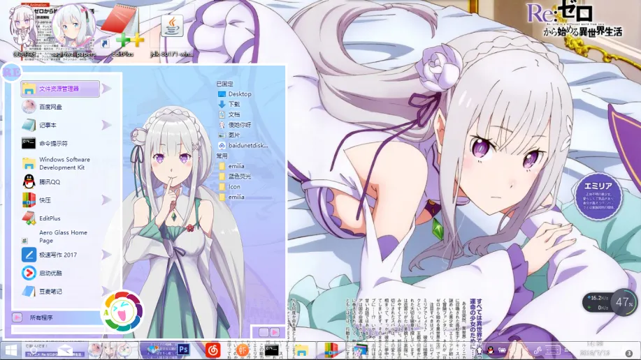Open Windows Software Development Kit entry
Viewport: 641px width, 360px height.
pos(64,163)
